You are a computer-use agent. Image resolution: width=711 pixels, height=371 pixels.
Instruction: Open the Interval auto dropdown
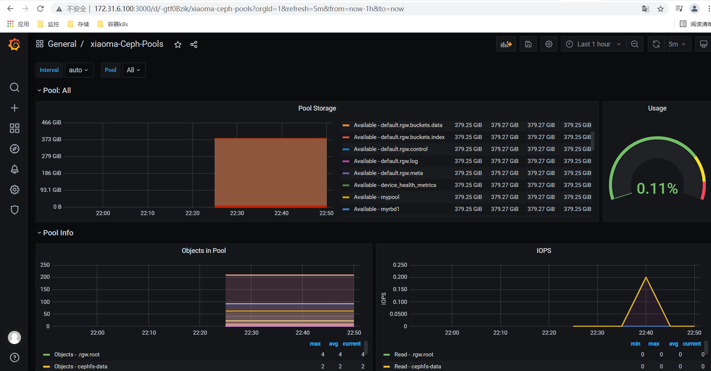(79, 70)
